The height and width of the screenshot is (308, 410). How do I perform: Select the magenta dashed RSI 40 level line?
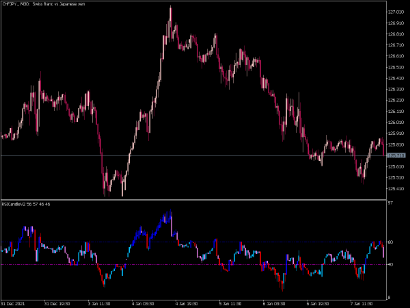click(193, 264)
